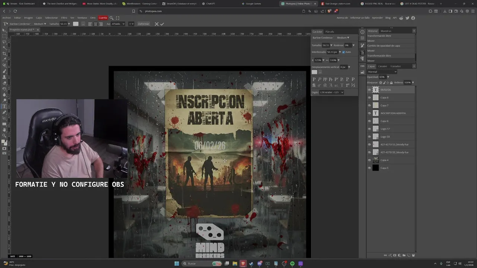
Task: Click the red Cuenta button
Action: [102, 18]
